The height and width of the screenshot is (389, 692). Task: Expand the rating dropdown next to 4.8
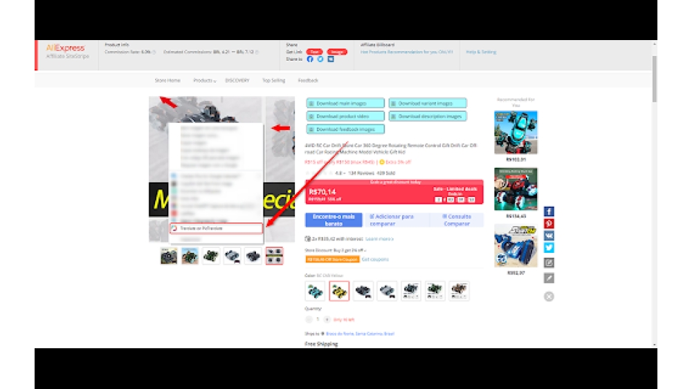click(344, 173)
